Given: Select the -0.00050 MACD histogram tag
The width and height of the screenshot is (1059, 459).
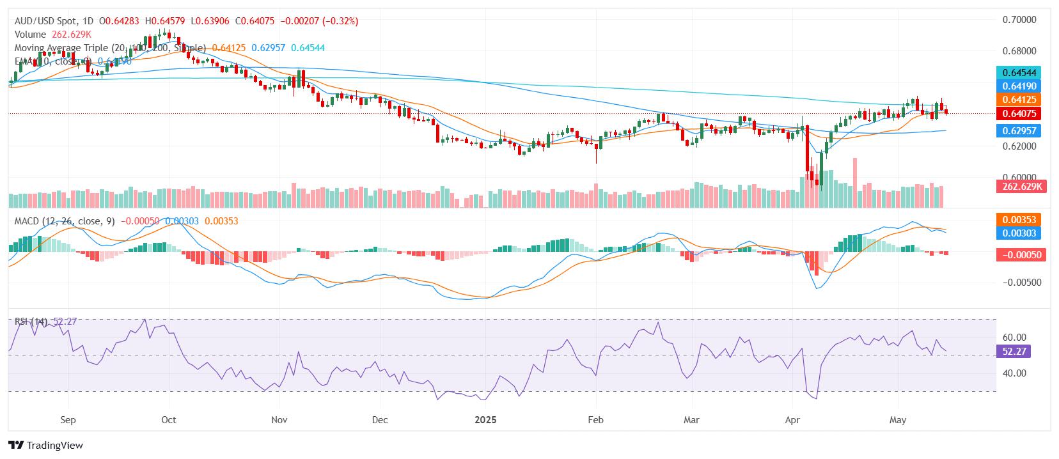Looking at the screenshot, I should (1021, 254).
